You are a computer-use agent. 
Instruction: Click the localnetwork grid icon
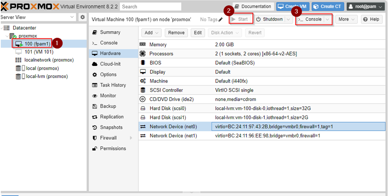(18, 60)
